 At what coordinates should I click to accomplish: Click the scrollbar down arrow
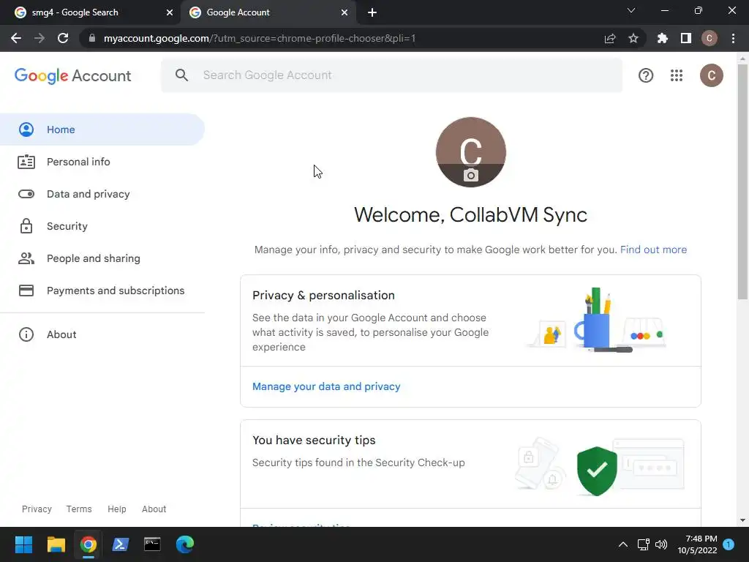[x=742, y=520]
